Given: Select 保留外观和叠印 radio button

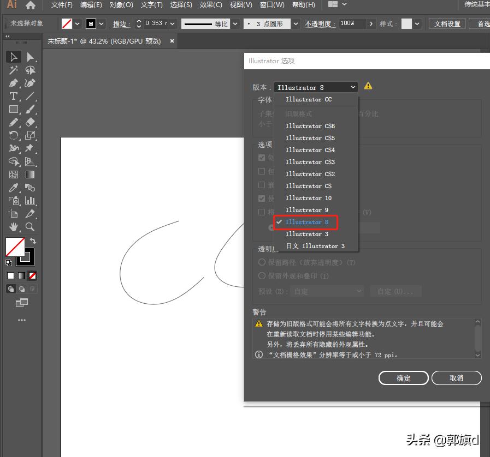Looking at the screenshot, I should 262,276.
